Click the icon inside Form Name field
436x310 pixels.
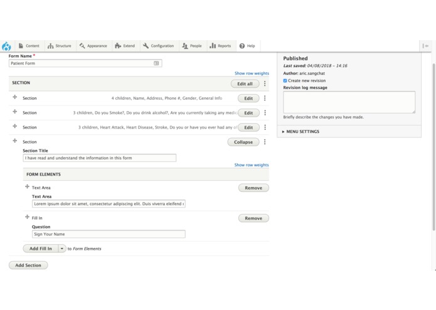[156, 63]
